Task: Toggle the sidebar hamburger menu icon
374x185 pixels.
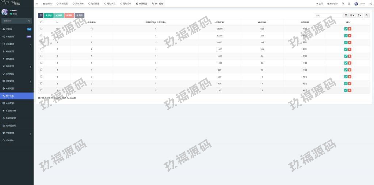Action: coord(37,4)
